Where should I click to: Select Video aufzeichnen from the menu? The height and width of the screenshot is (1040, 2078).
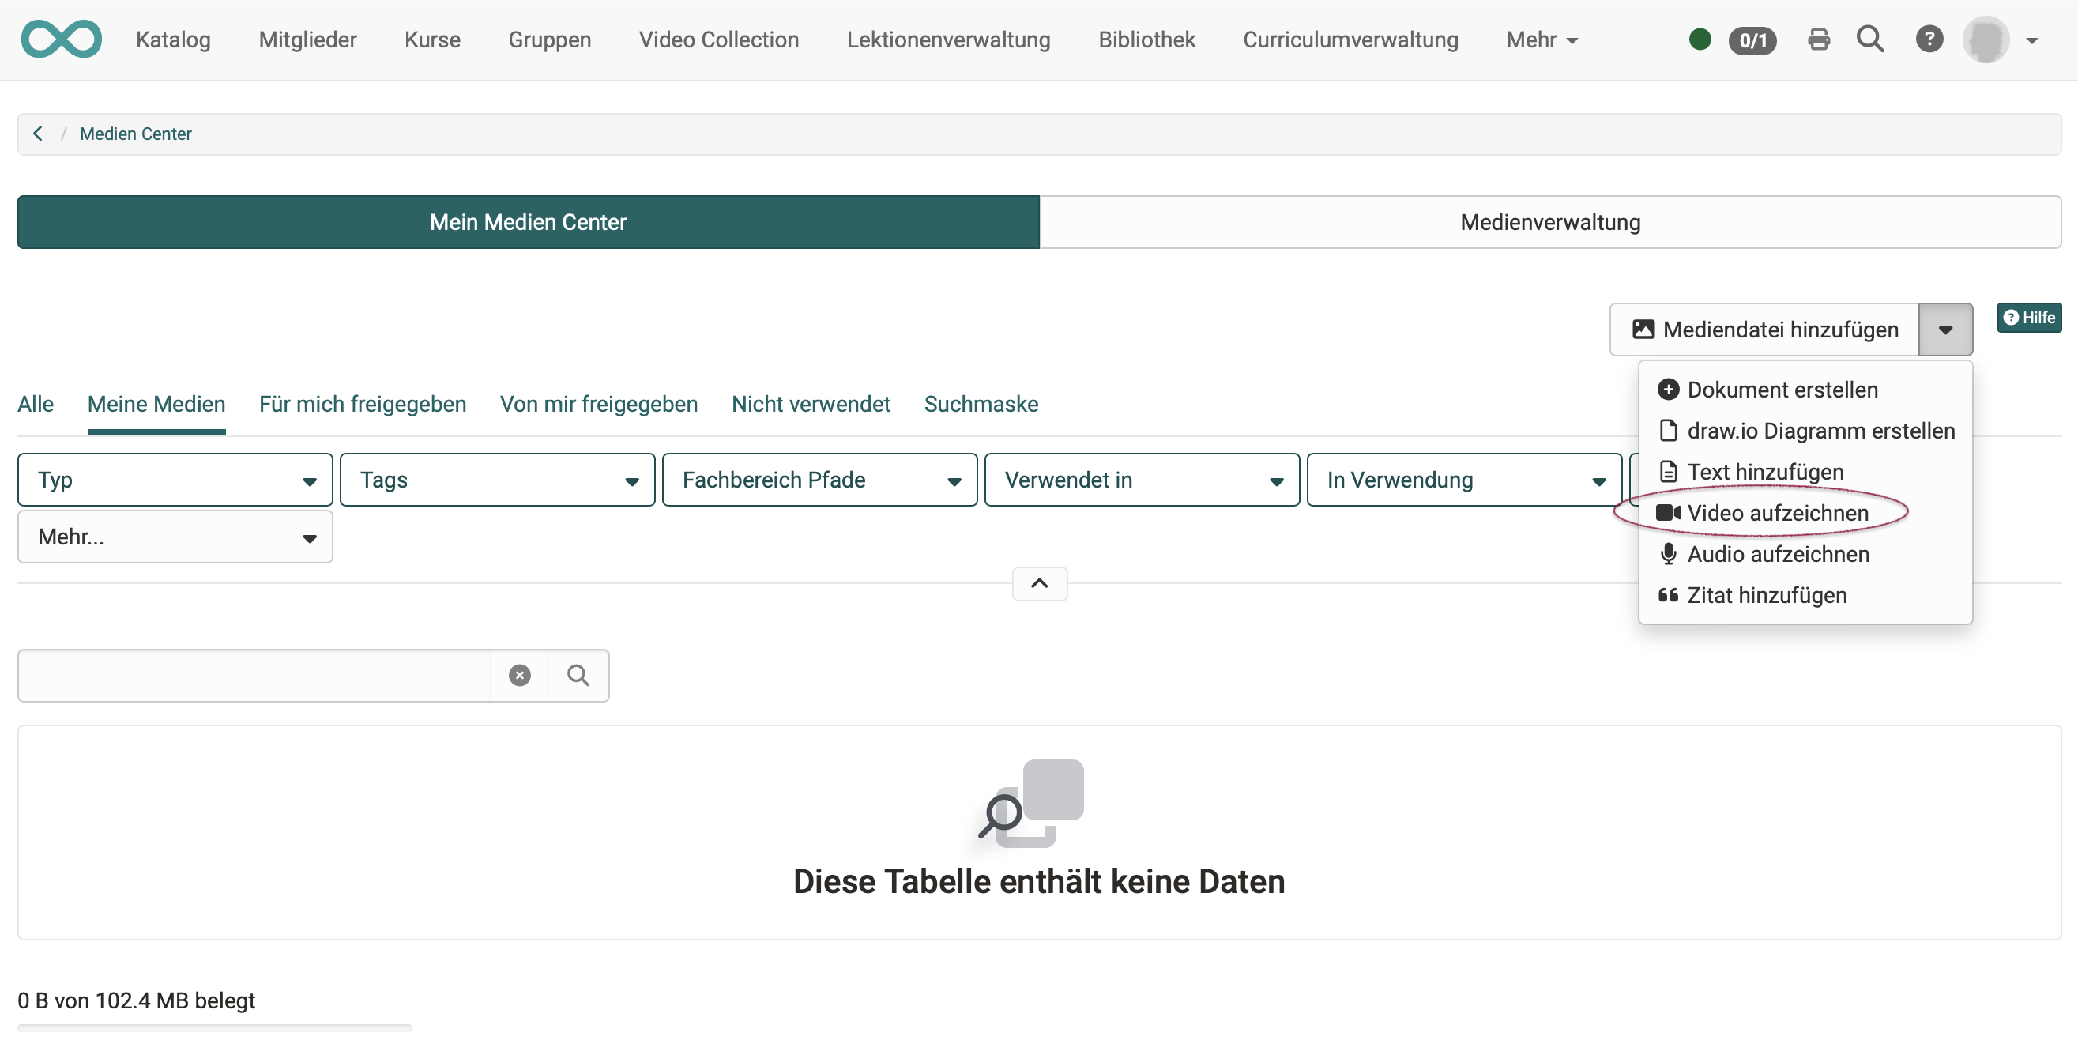click(1777, 513)
